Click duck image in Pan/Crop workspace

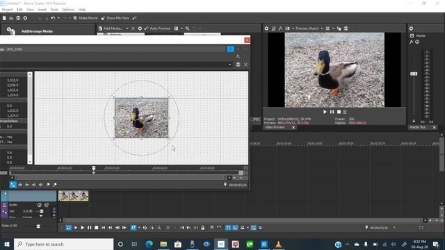click(142, 118)
